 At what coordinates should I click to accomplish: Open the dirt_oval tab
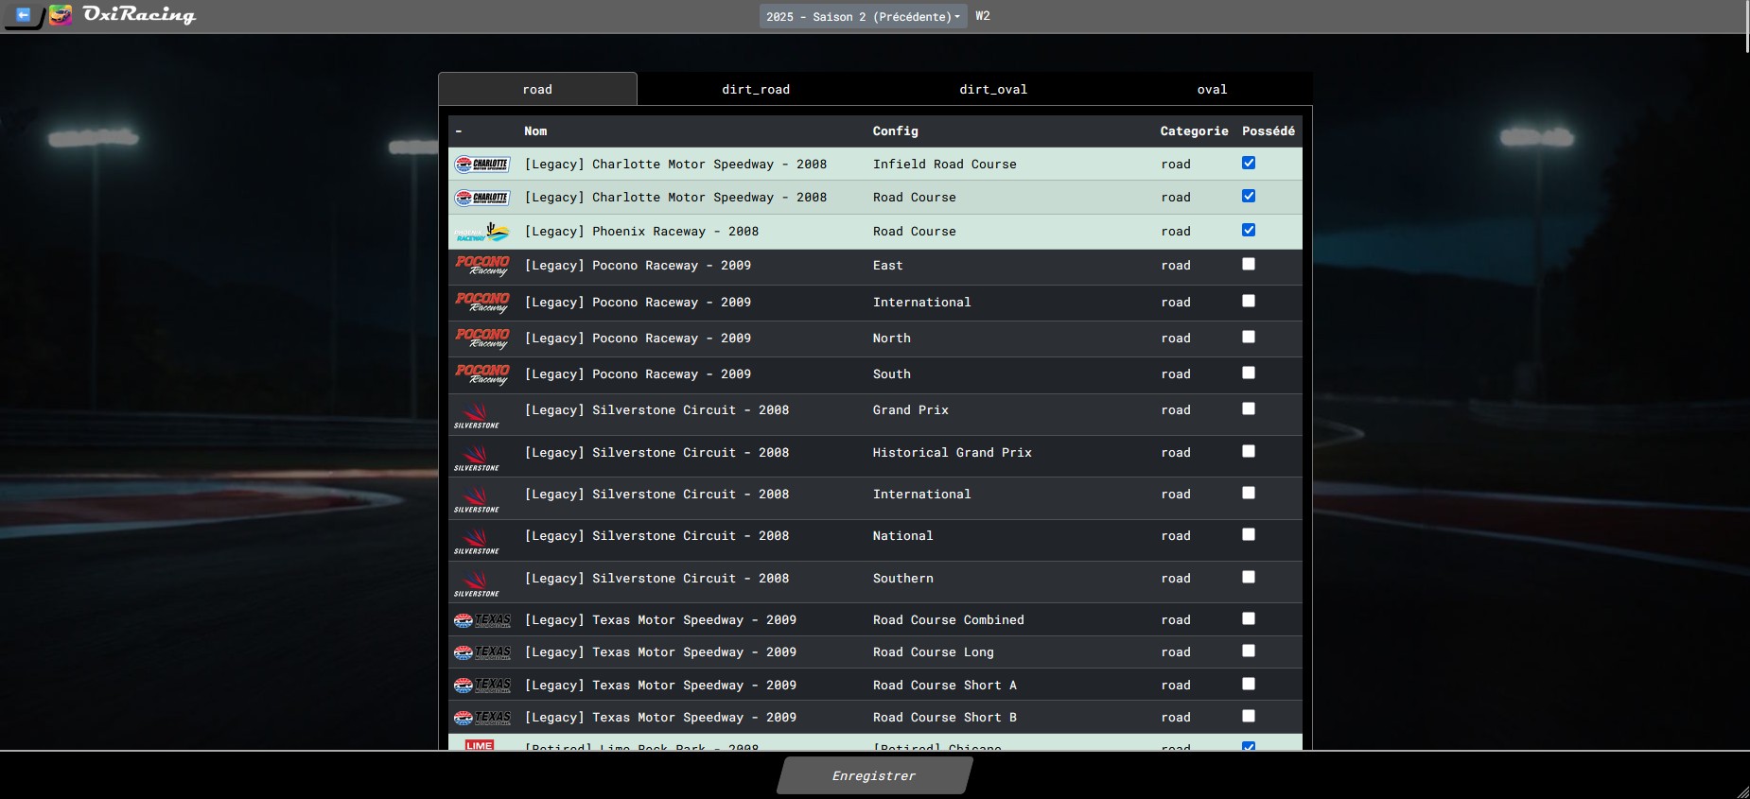tap(993, 89)
